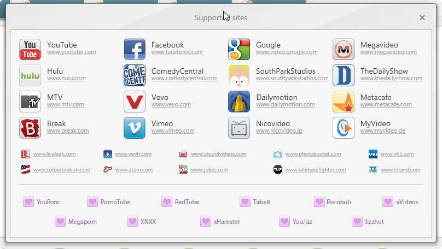
Task: Open the www.vevo.com link
Action: tap(171, 105)
